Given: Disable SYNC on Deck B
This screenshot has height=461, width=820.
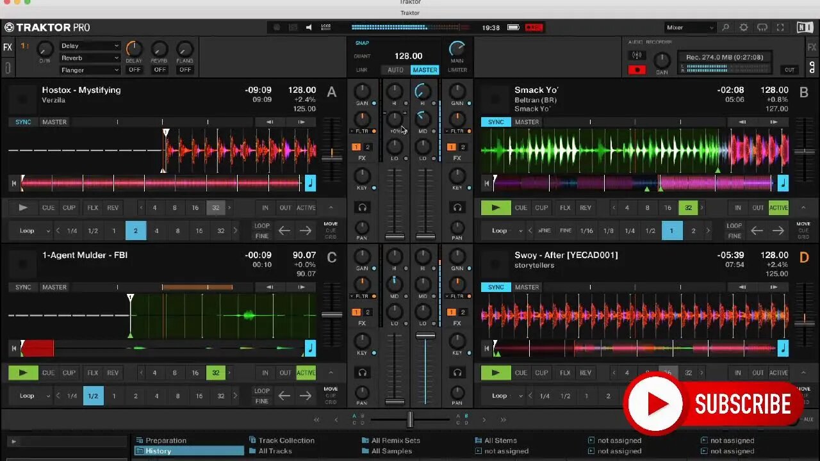Looking at the screenshot, I should pos(496,122).
